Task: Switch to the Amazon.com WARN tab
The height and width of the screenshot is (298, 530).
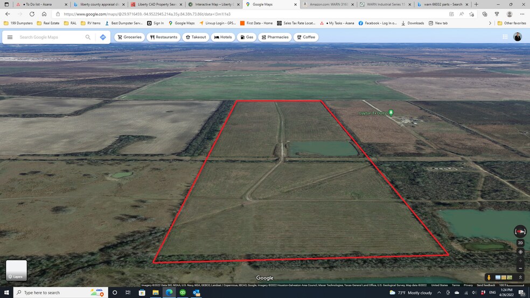Action: pos(328,4)
